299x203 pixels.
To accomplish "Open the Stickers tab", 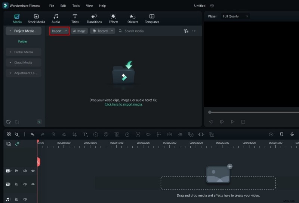I will [x=133, y=19].
